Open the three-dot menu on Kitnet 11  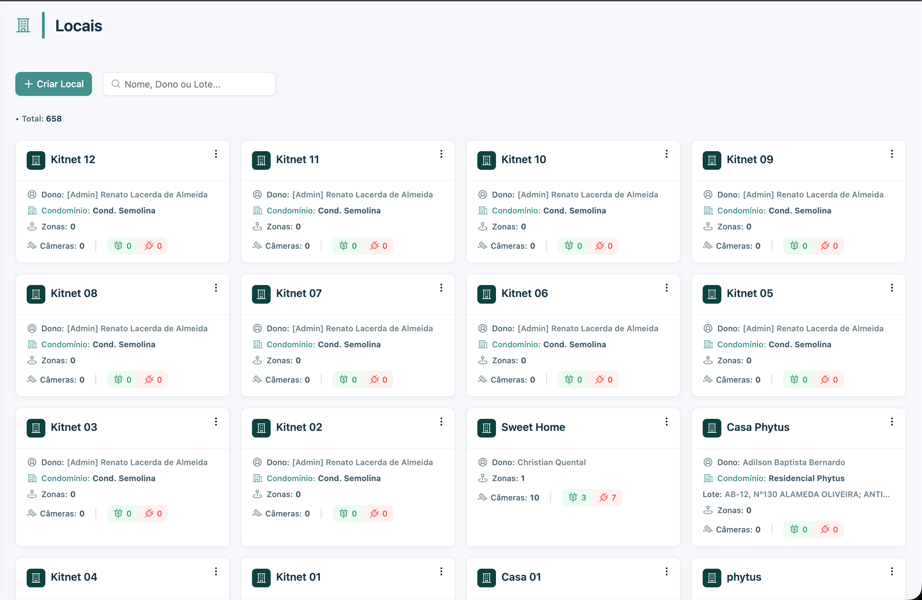point(441,154)
